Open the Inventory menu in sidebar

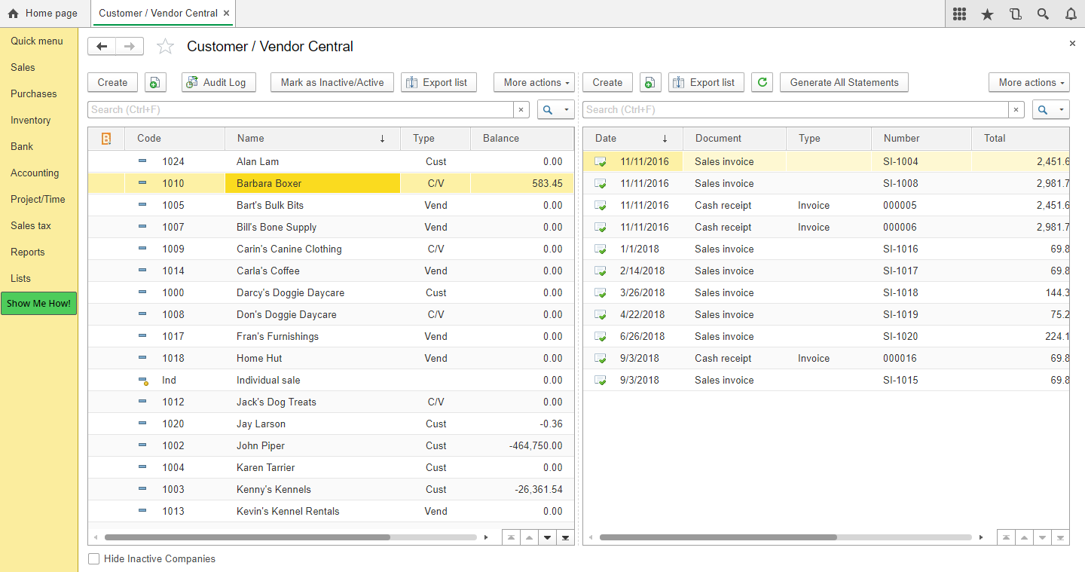(31, 120)
